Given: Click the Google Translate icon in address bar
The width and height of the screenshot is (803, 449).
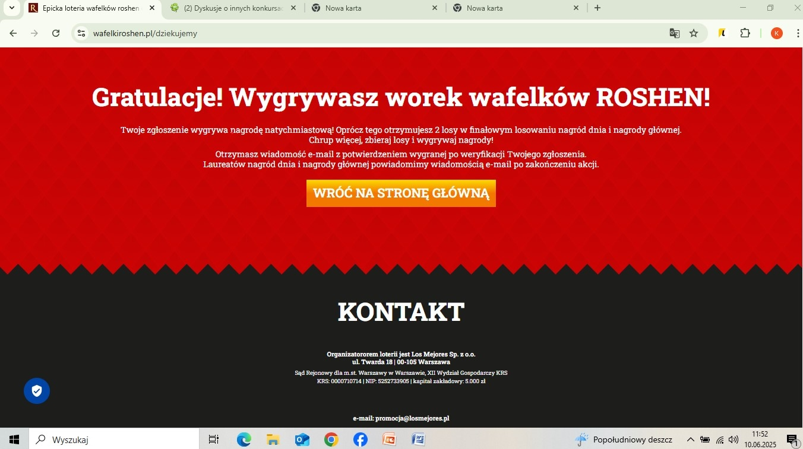Looking at the screenshot, I should coord(675,33).
